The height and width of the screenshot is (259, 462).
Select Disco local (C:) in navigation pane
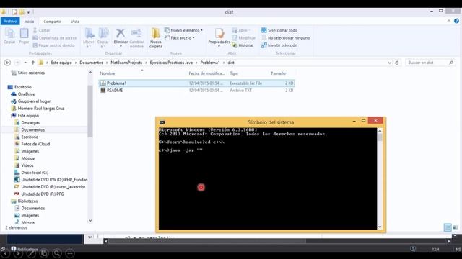32,173
